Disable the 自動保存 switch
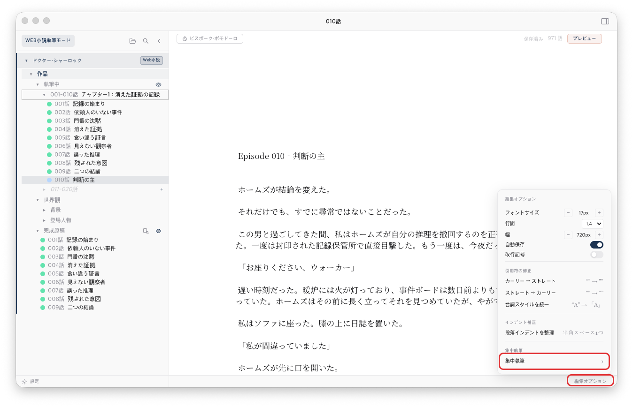The width and height of the screenshot is (633, 407). (x=596, y=245)
